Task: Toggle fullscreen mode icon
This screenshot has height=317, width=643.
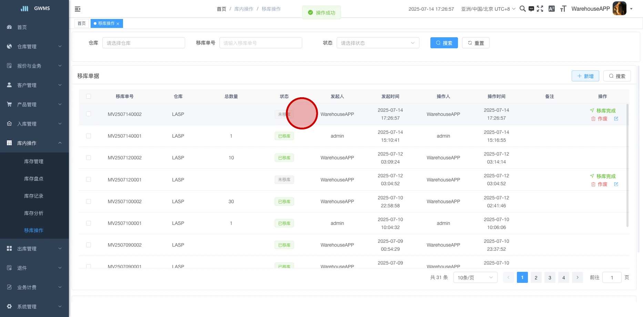Action: [540, 9]
